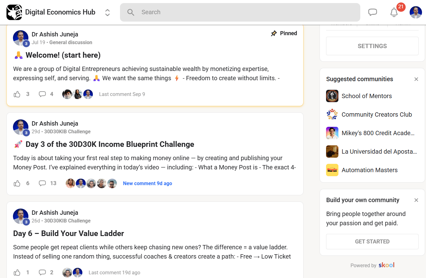The height and width of the screenshot is (278, 426).
Task: Like the Welcome start here post
Action: click(17, 94)
